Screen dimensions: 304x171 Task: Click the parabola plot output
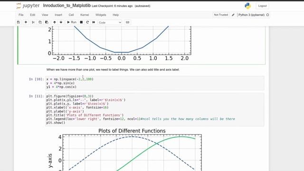(120, 44)
